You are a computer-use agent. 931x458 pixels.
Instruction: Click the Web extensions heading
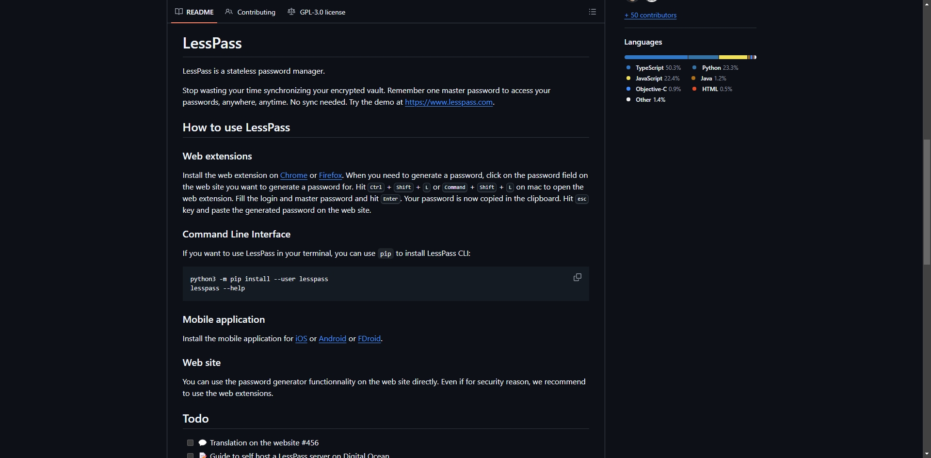click(217, 157)
